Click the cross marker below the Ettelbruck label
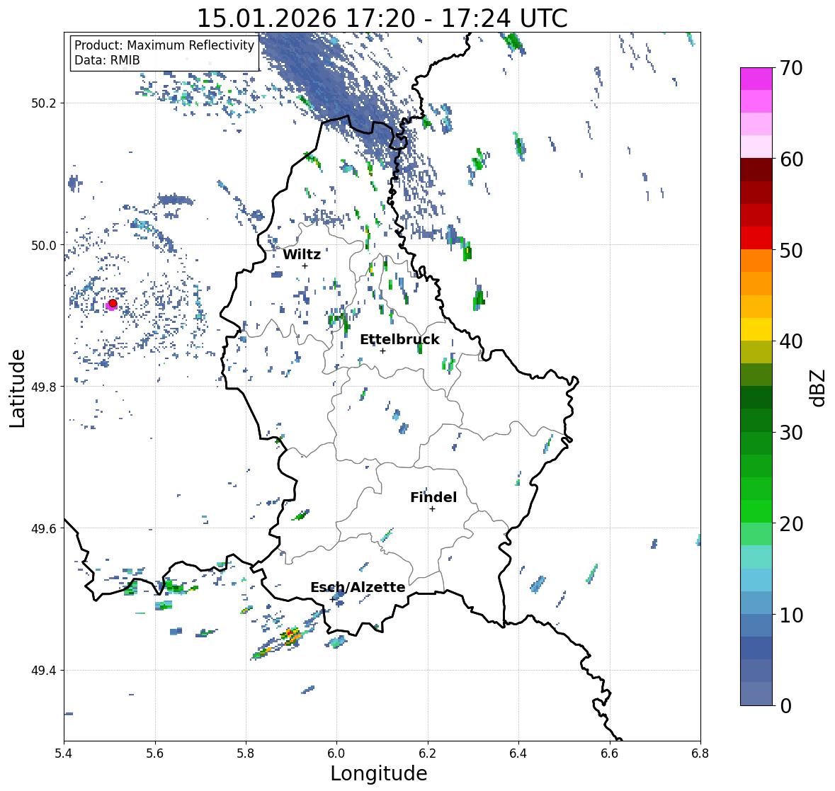The image size is (835, 791). click(382, 351)
